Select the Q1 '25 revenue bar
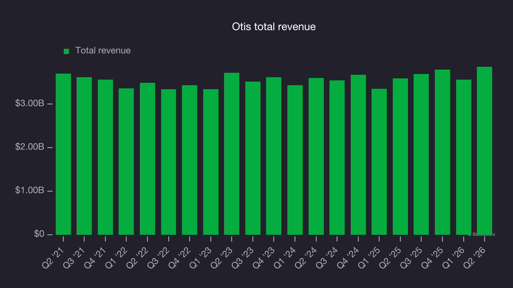This screenshot has height=288, width=513. tap(379, 162)
